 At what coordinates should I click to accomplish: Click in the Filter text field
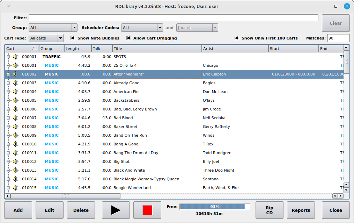(173, 18)
